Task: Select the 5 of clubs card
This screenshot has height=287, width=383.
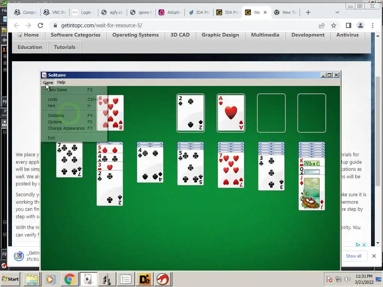Action: (190, 167)
